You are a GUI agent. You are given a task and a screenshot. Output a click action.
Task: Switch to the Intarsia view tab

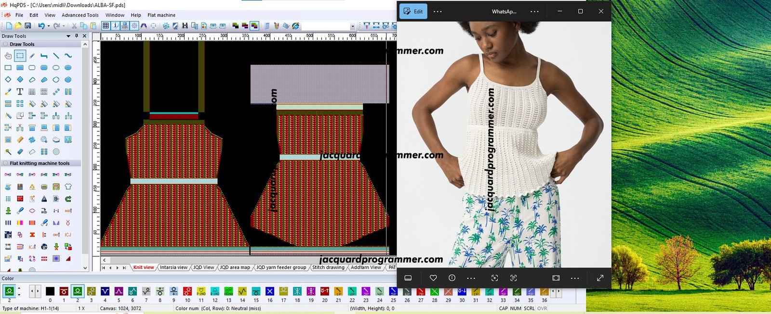tap(173, 267)
